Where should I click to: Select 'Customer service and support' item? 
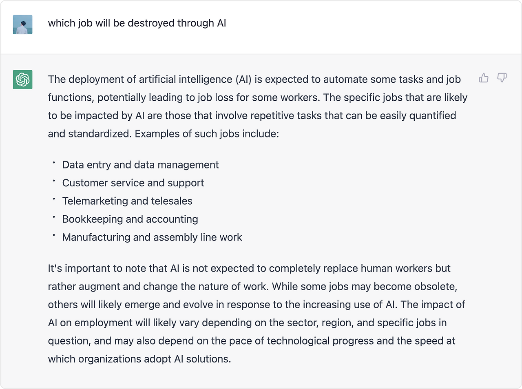[x=133, y=183]
